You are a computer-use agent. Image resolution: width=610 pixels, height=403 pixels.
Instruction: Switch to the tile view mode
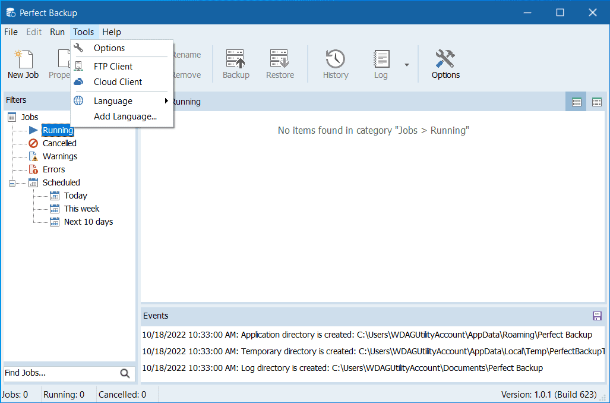[x=576, y=102]
